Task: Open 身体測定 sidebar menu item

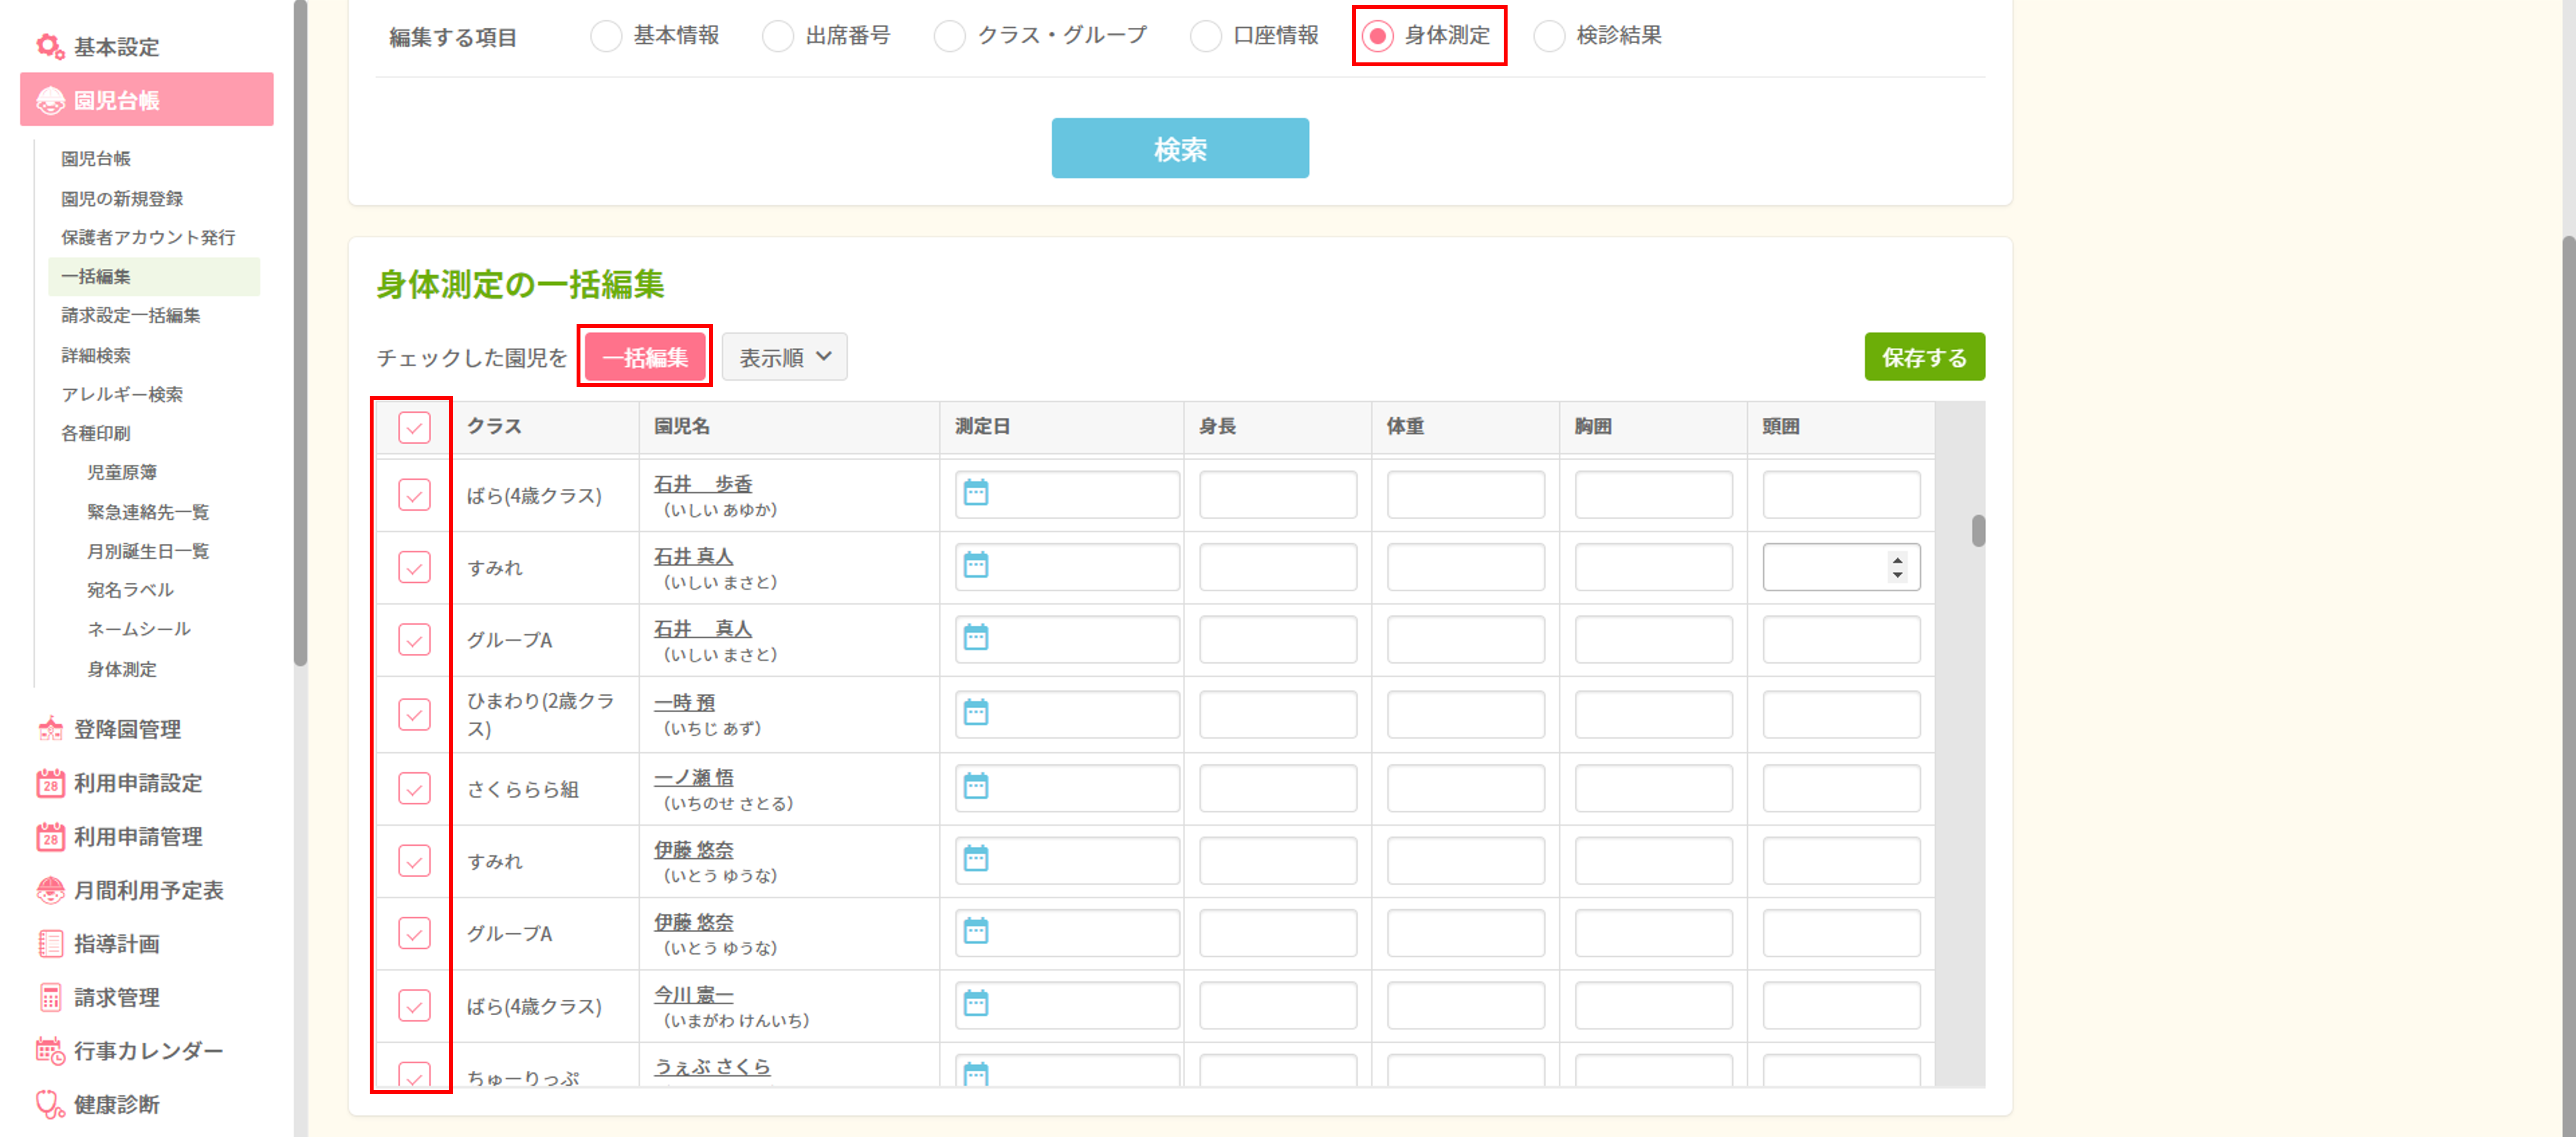Action: tap(122, 669)
